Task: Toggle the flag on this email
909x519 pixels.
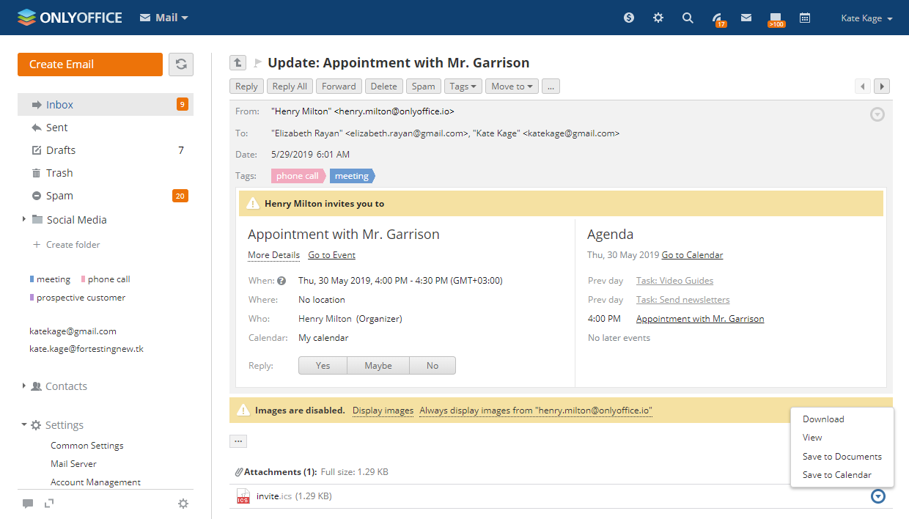Action: click(x=257, y=63)
